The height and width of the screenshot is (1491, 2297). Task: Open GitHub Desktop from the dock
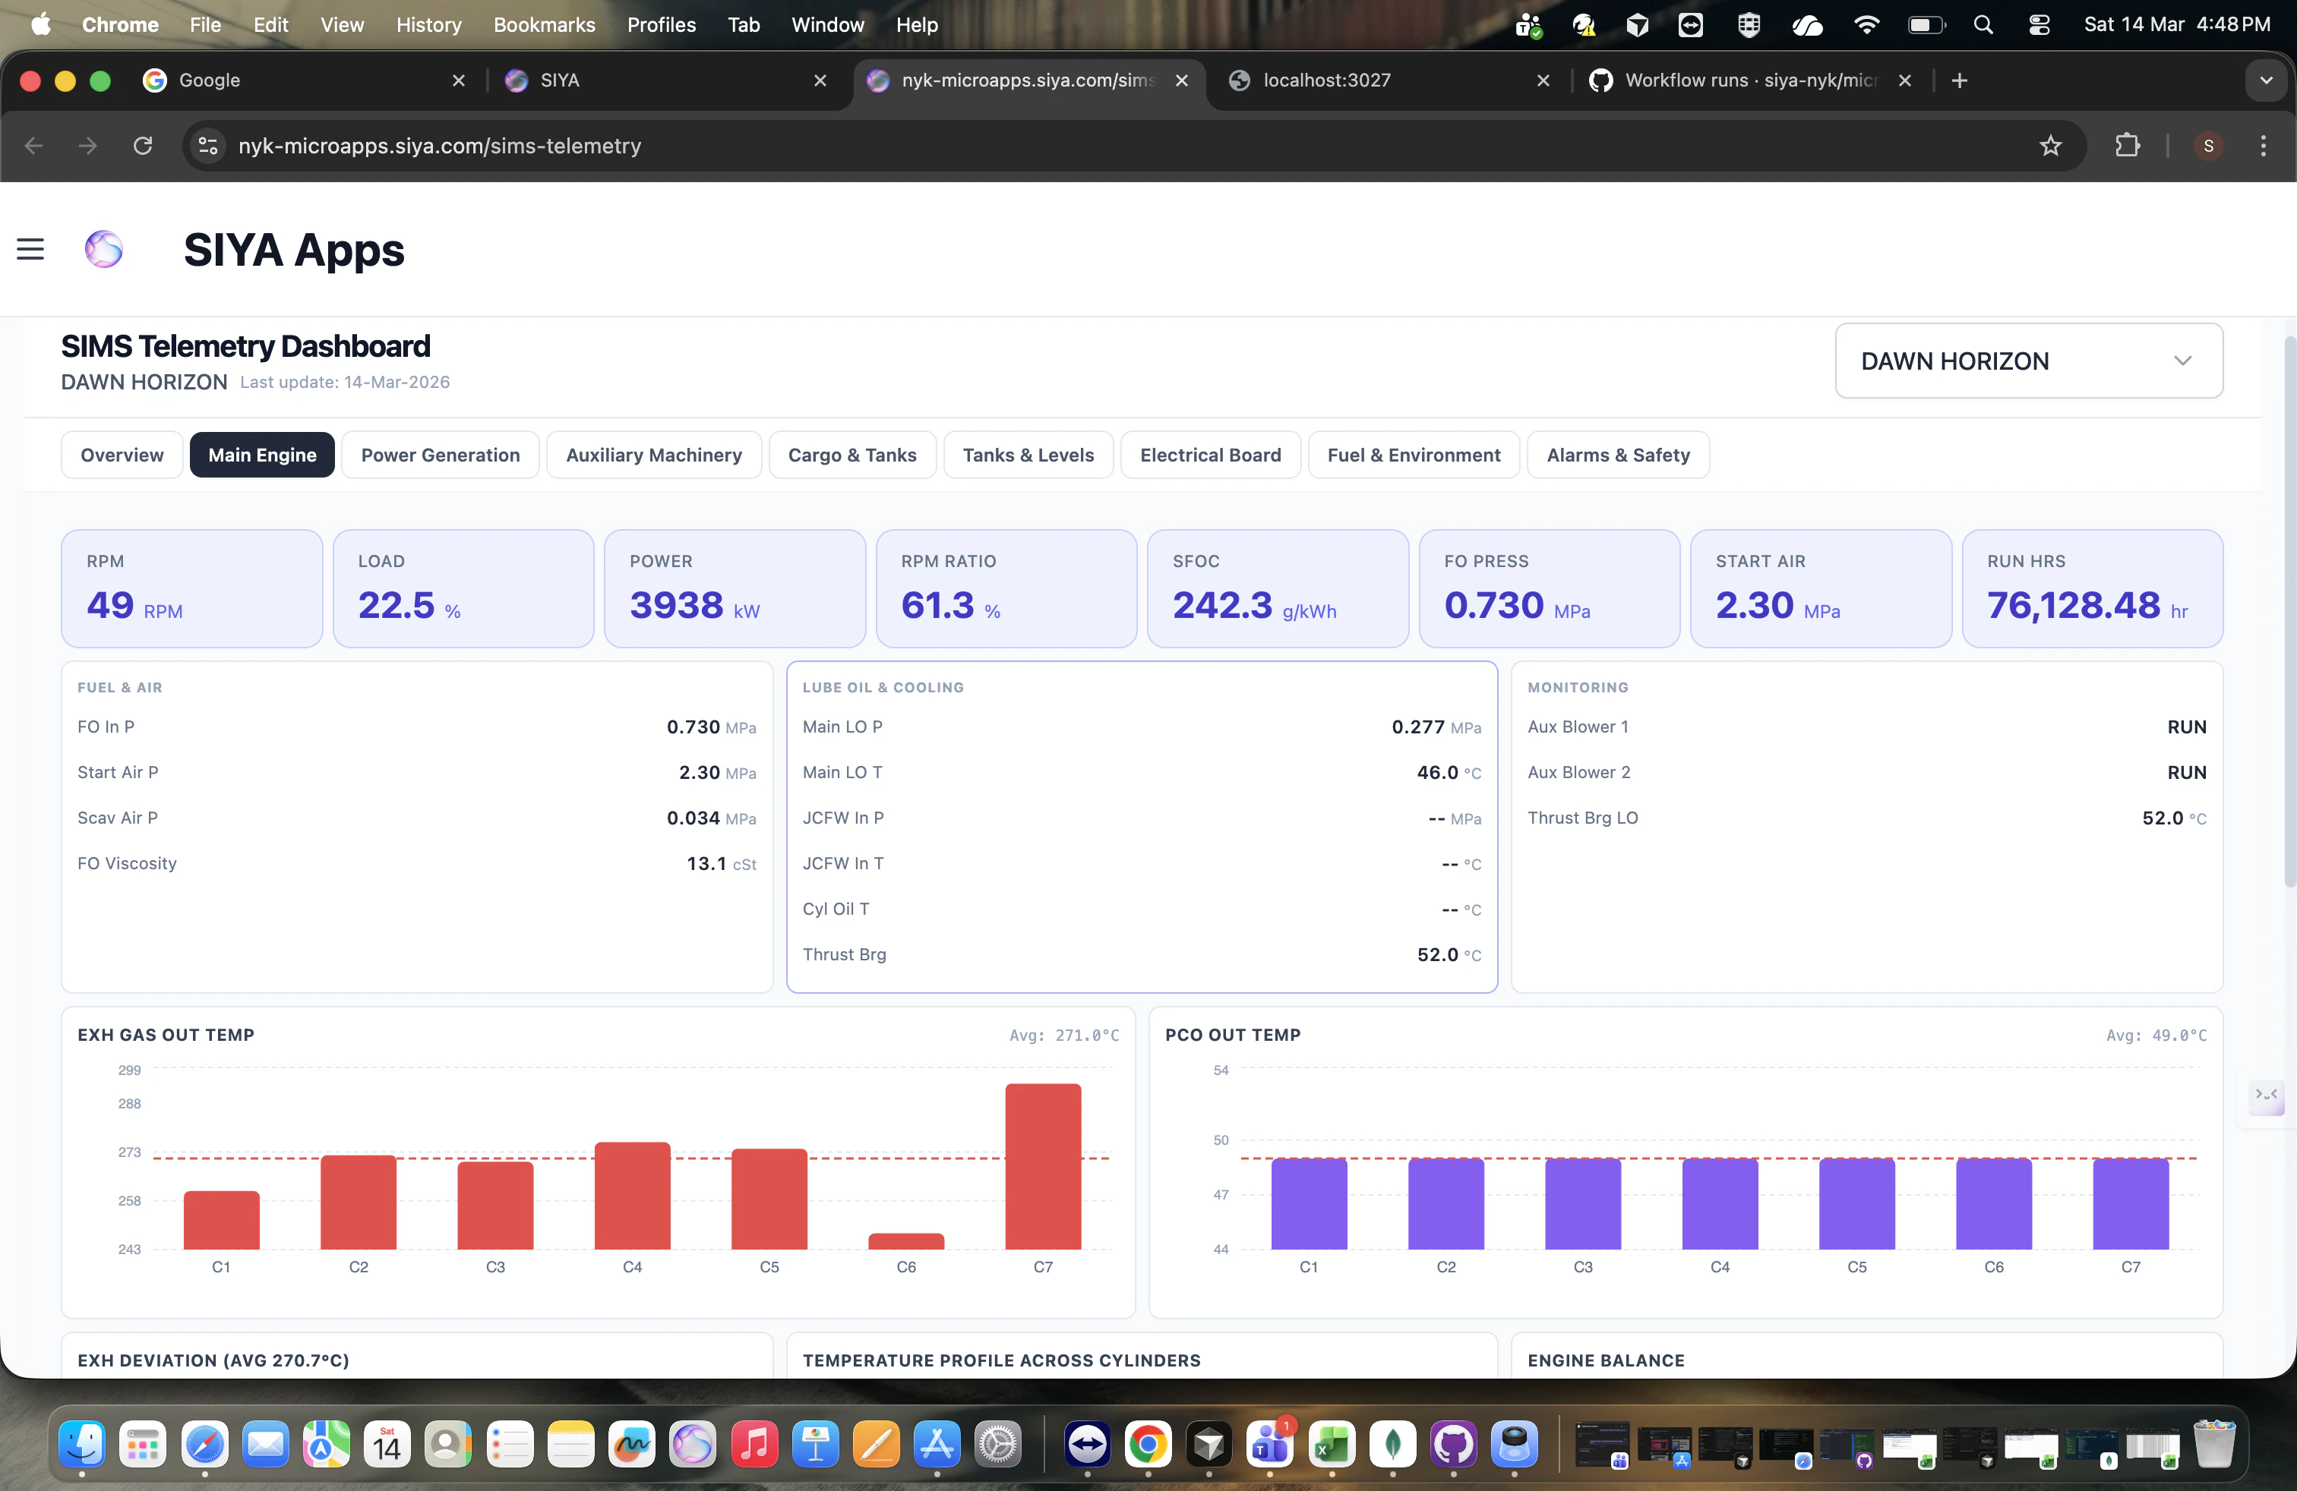tap(1454, 1445)
